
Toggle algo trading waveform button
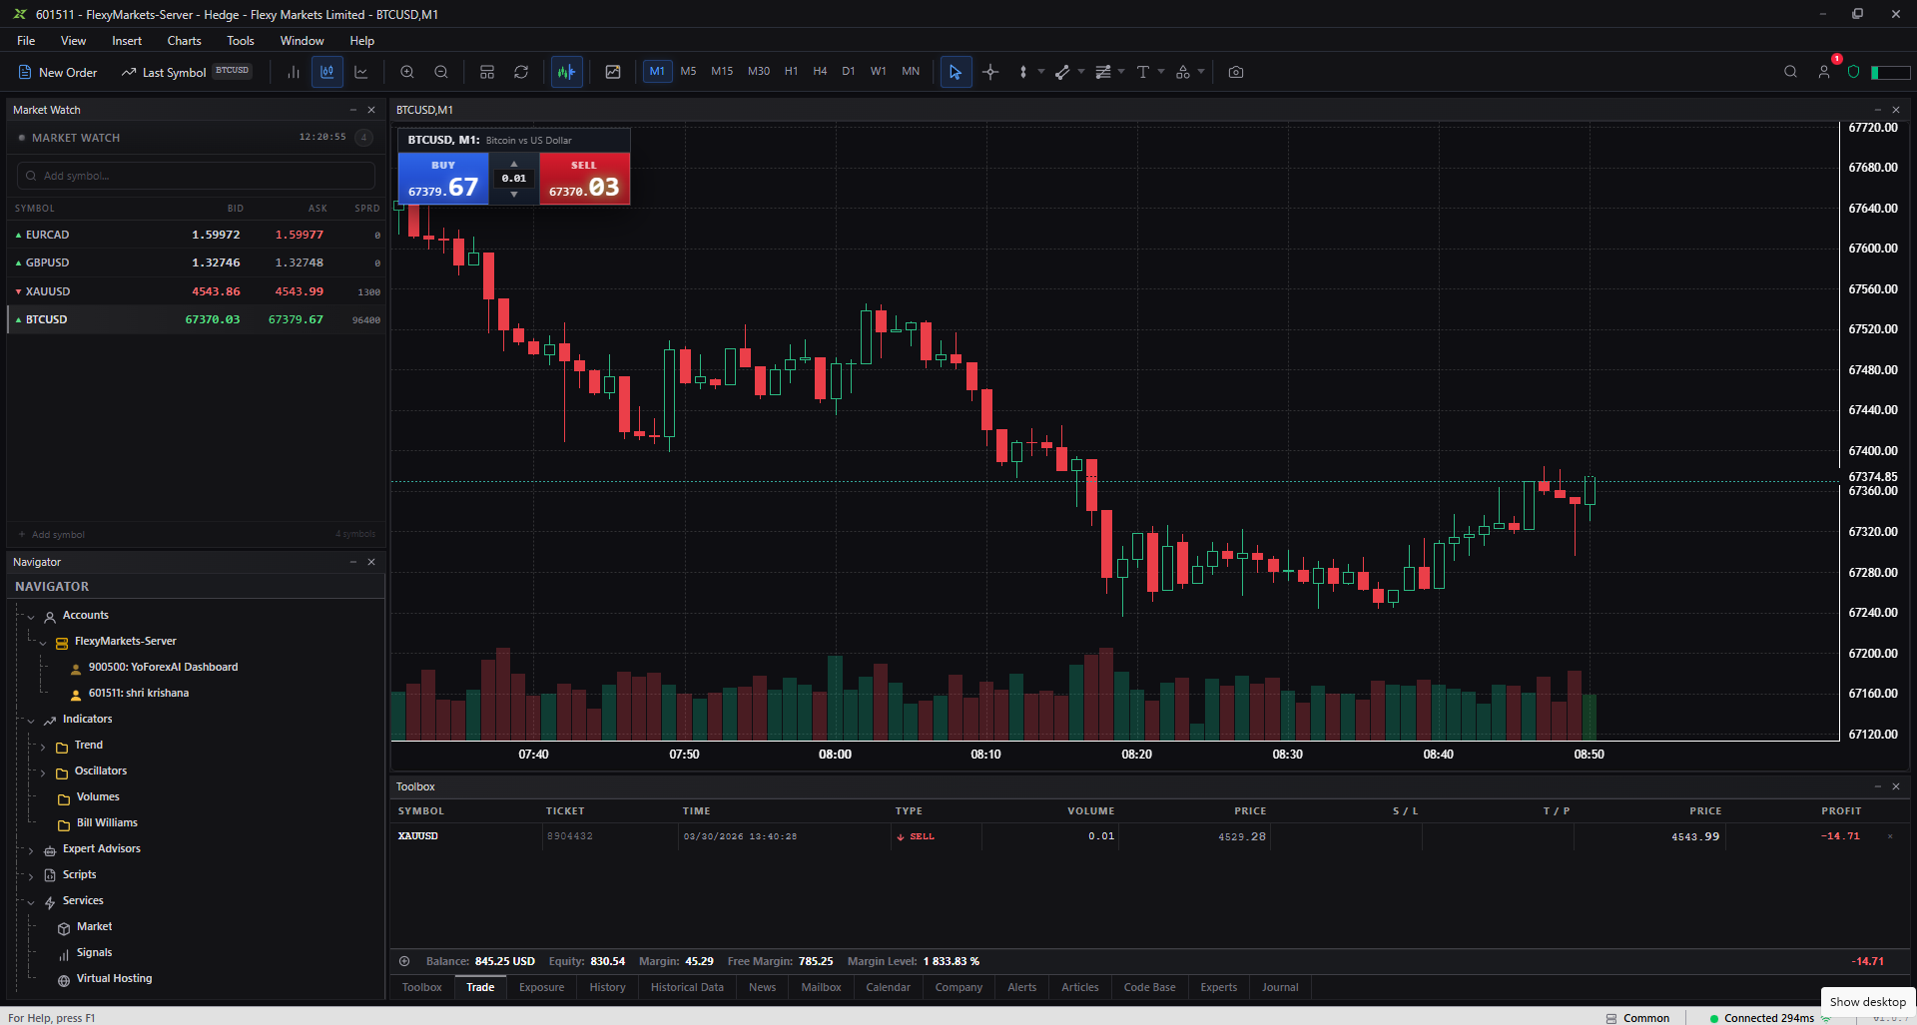[567, 72]
